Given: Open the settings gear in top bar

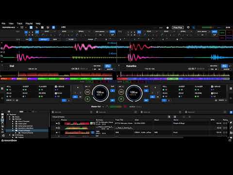Looking at the screenshot, I should pos(188,27).
